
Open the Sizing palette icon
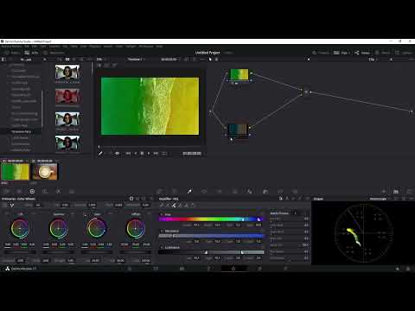[280, 191]
